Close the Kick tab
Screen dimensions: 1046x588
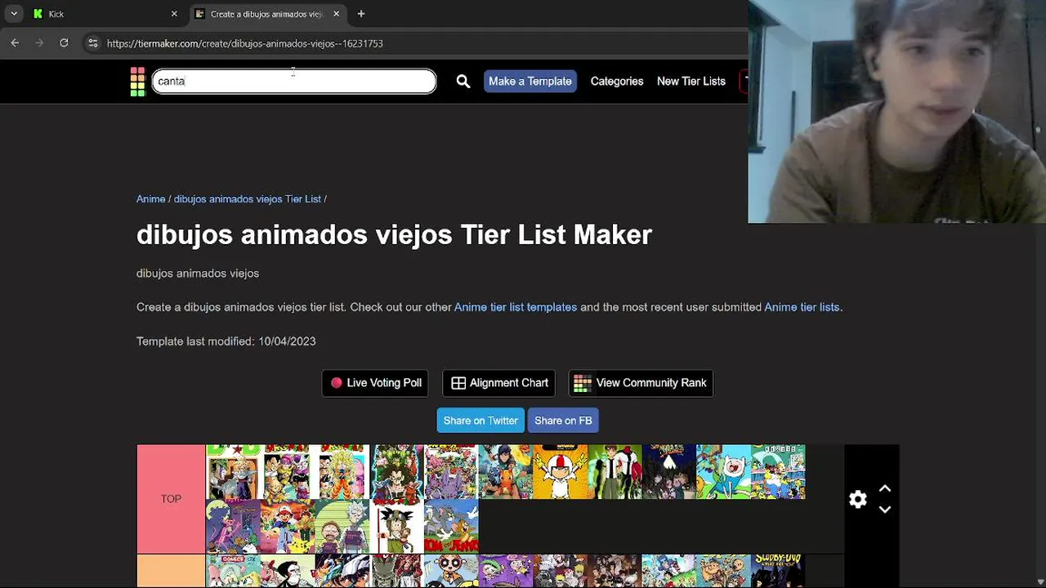click(x=174, y=14)
